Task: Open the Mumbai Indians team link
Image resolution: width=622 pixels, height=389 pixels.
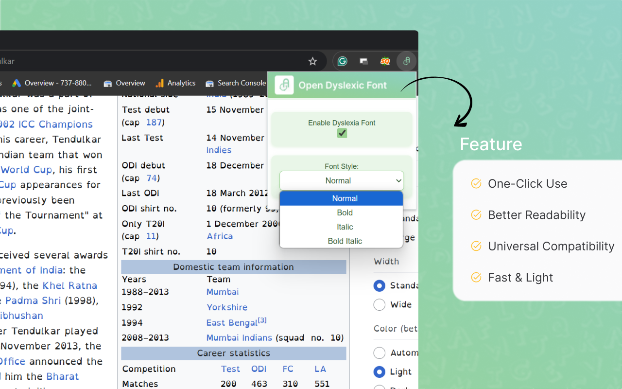Action: coord(239,337)
